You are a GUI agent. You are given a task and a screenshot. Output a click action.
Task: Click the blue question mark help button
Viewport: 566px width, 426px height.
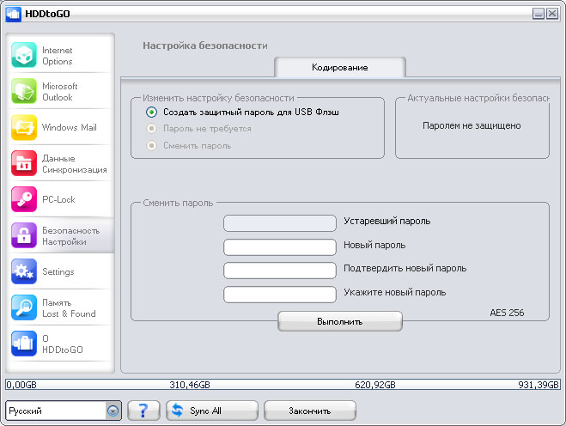click(143, 411)
